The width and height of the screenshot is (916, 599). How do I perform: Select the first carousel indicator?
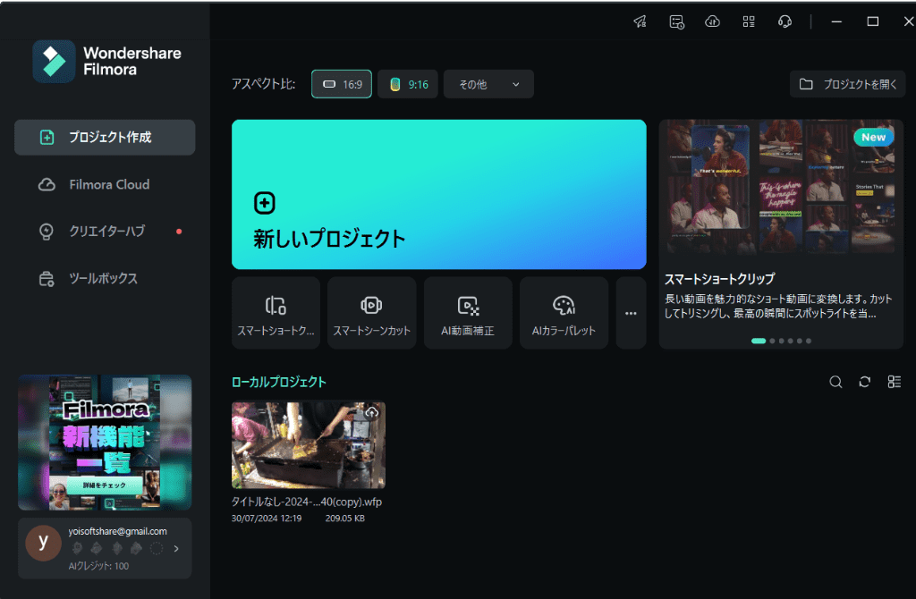click(x=759, y=341)
